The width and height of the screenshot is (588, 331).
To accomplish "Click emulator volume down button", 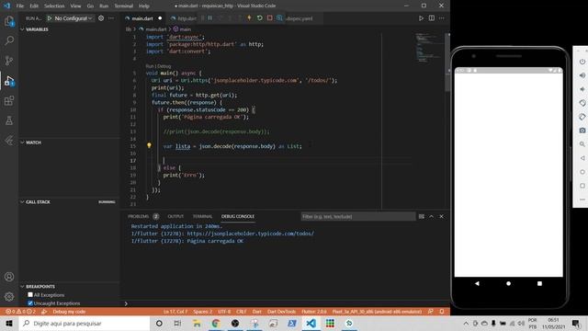I will pyautogui.click(x=582, y=89).
